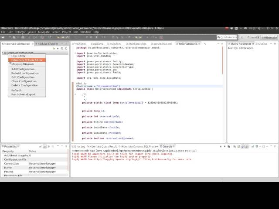Close the ReservationOld editor tab
Image resolution: width=279 pixels, height=209 pixels.
[200, 44]
